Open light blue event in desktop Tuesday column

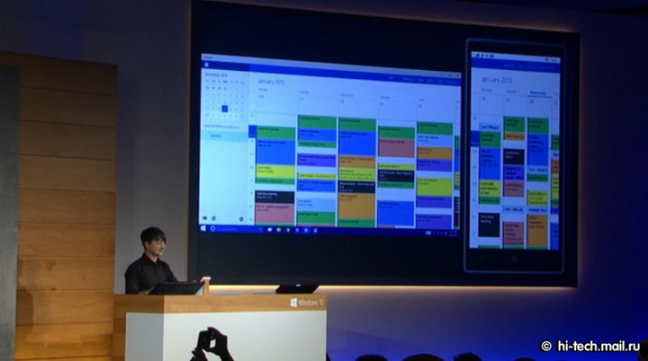pyautogui.click(x=317, y=205)
